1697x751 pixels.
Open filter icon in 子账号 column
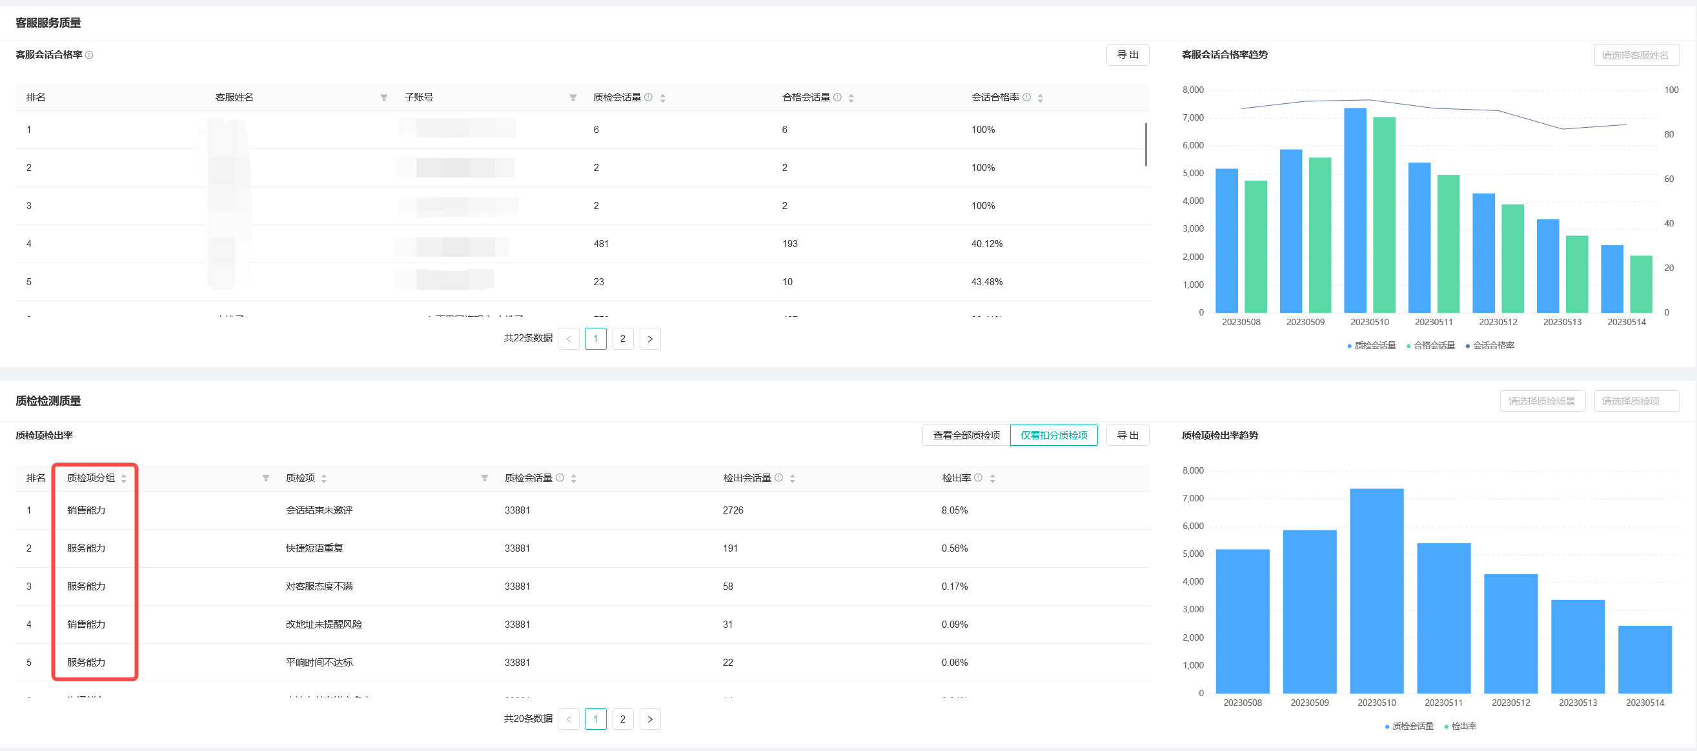(x=573, y=97)
